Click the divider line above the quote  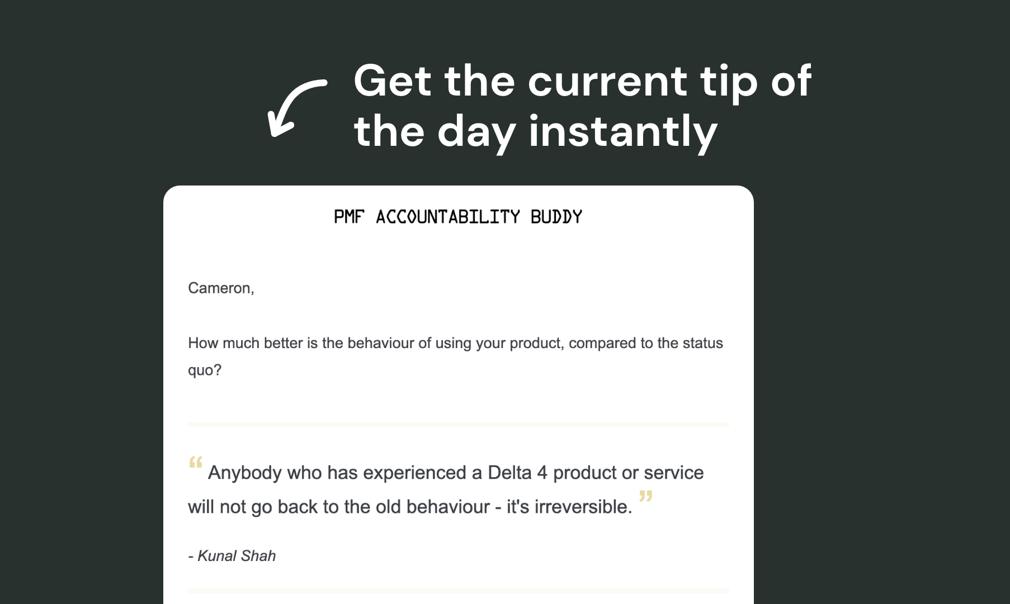458,425
